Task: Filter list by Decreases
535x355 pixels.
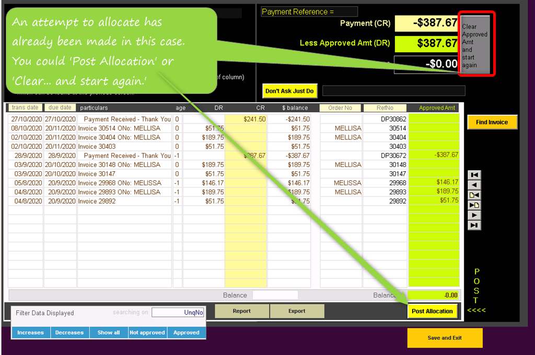Action: [69, 333]
